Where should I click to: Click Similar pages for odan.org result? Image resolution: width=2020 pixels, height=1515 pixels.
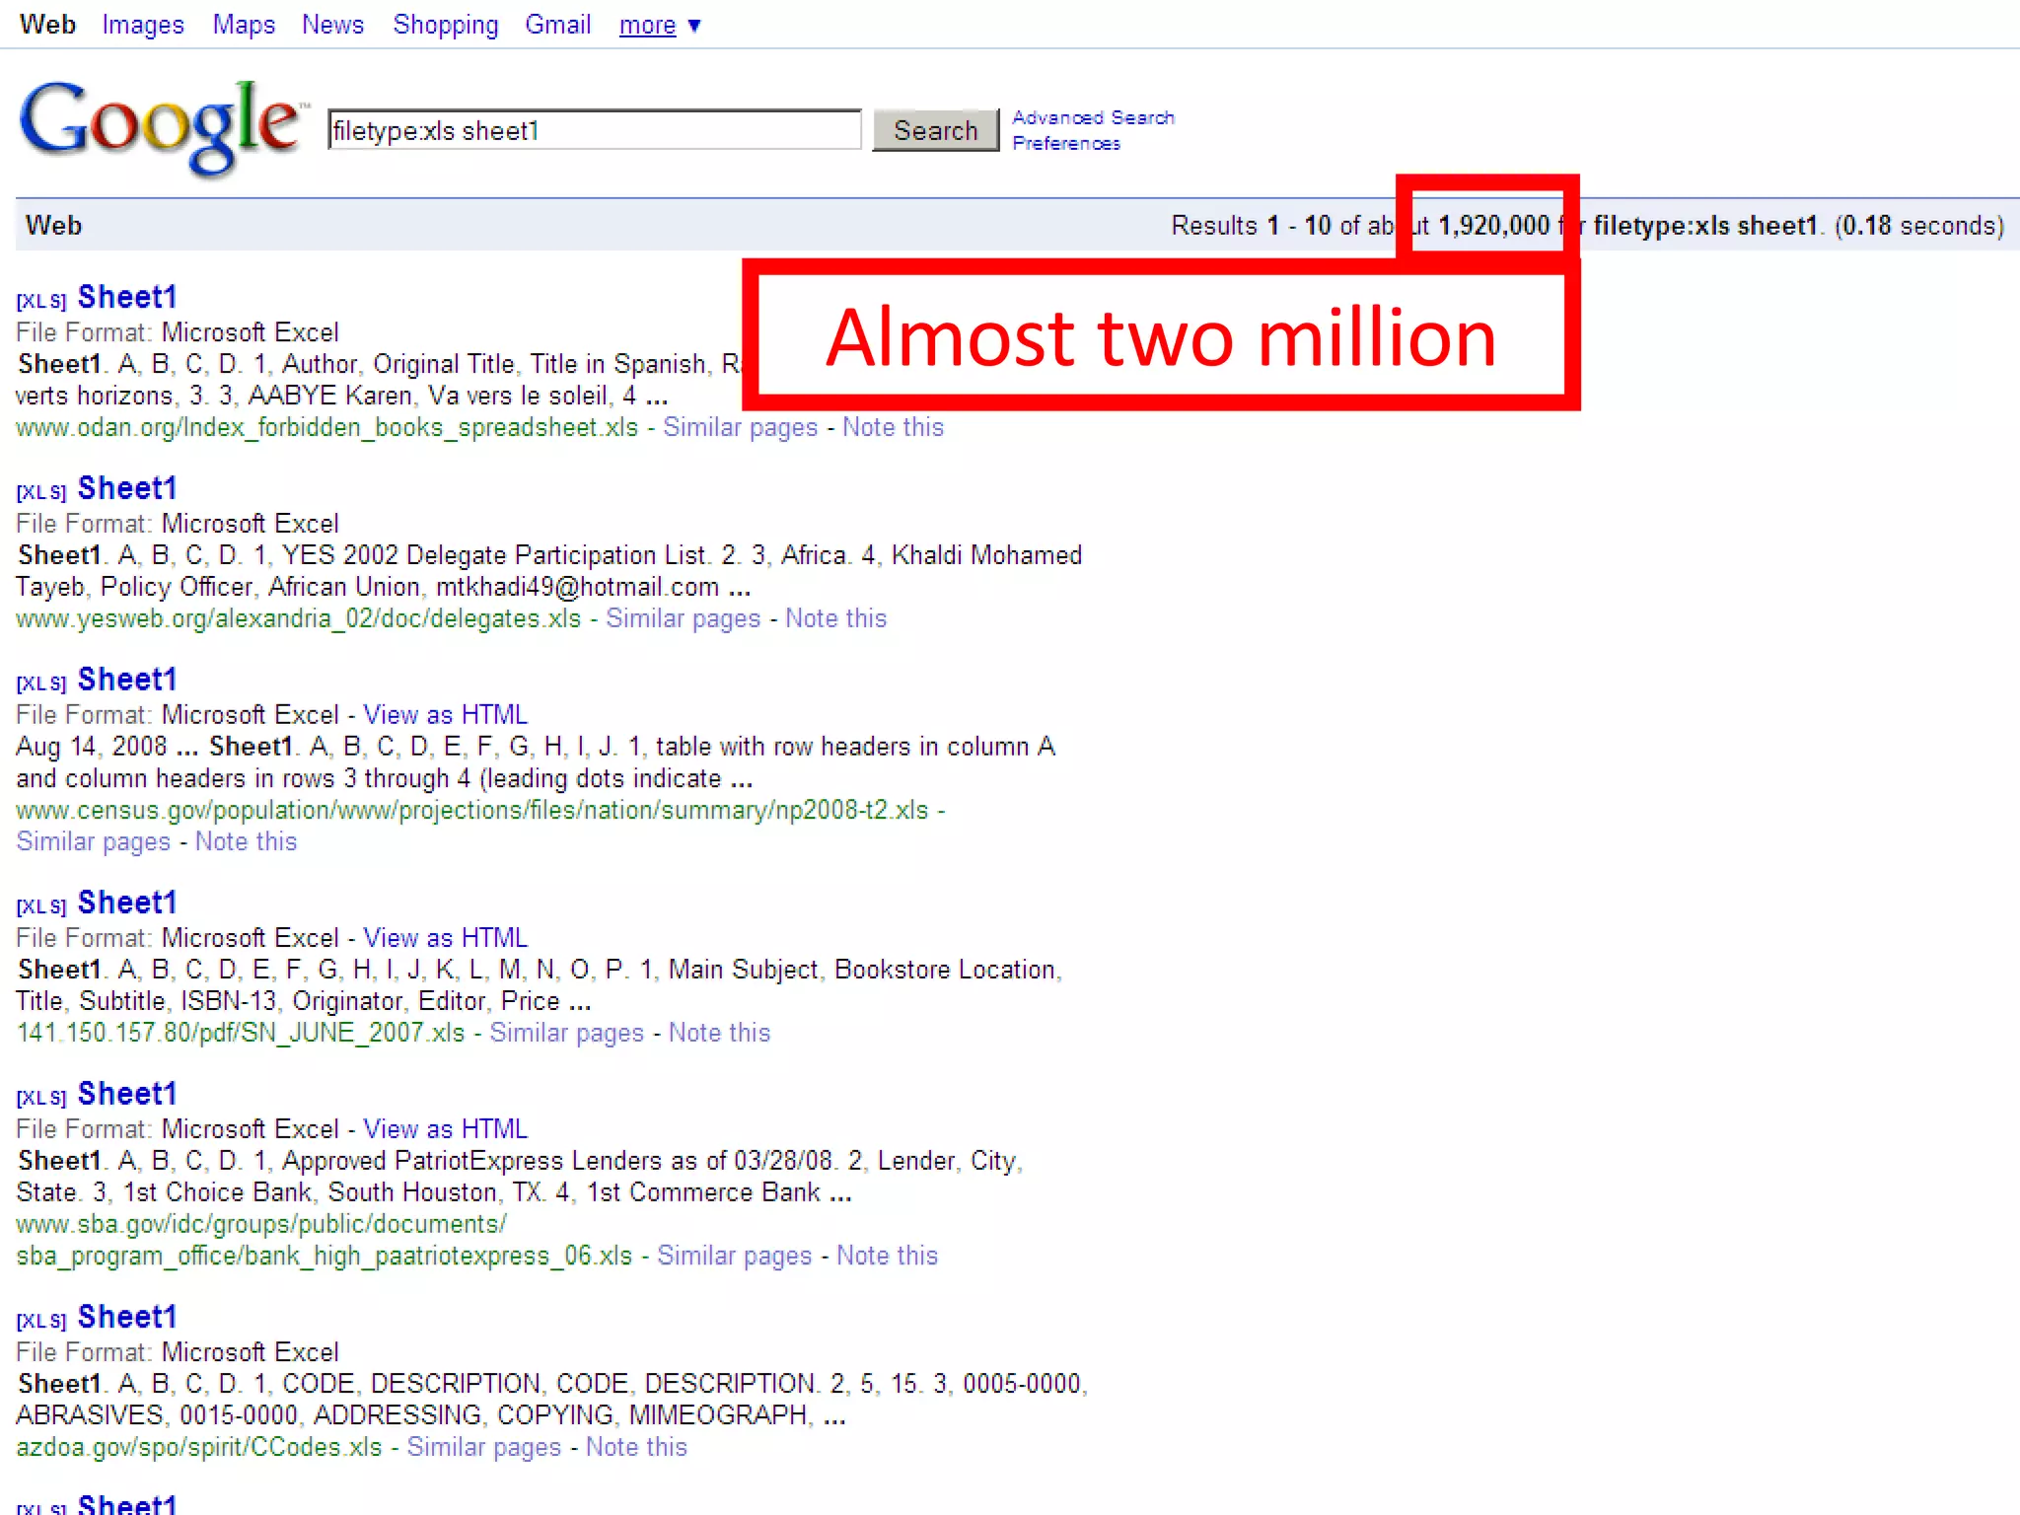(741, 427)
